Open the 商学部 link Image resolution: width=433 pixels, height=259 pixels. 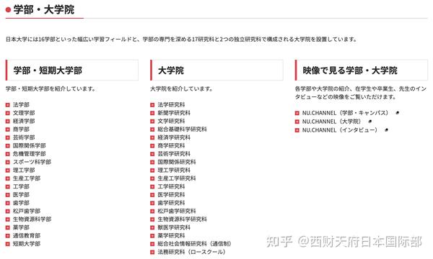click(21, 129)
